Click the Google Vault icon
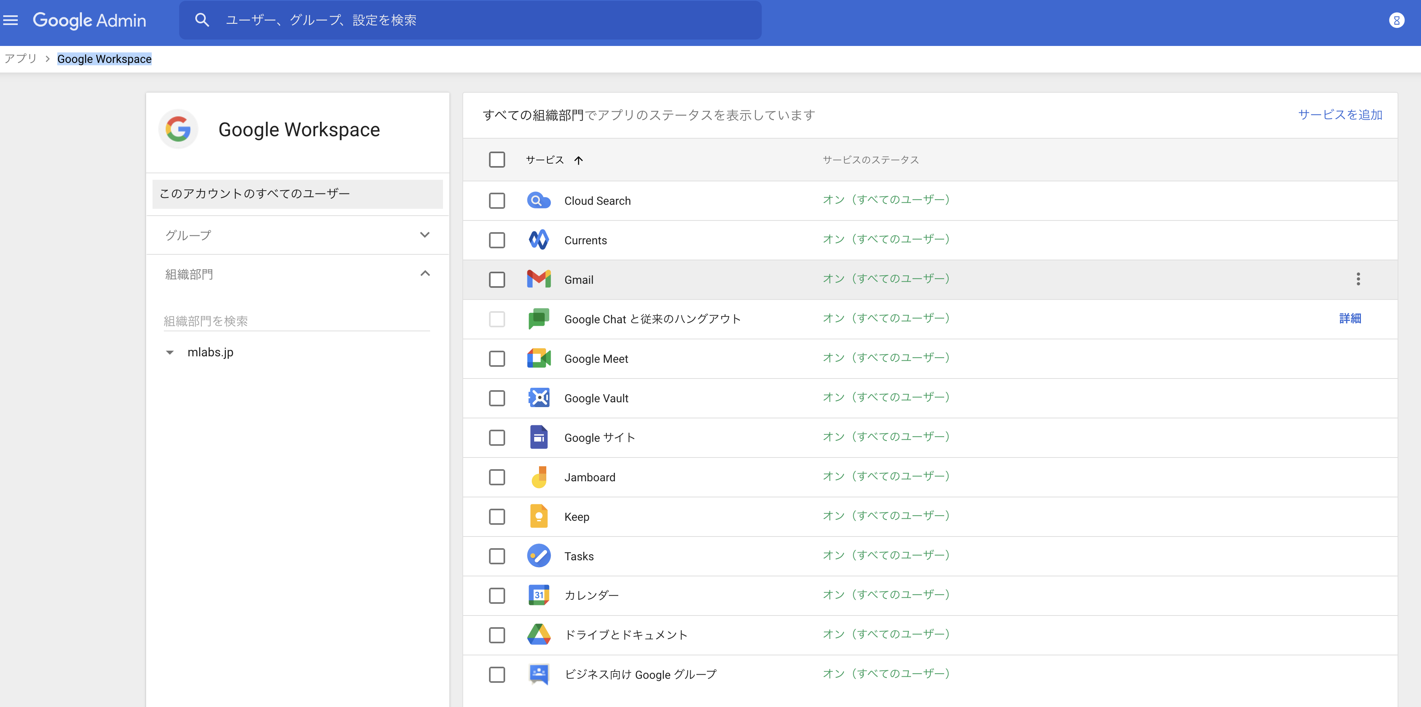The width and height of the screenshot is (1421, 707). pos(538,398)
